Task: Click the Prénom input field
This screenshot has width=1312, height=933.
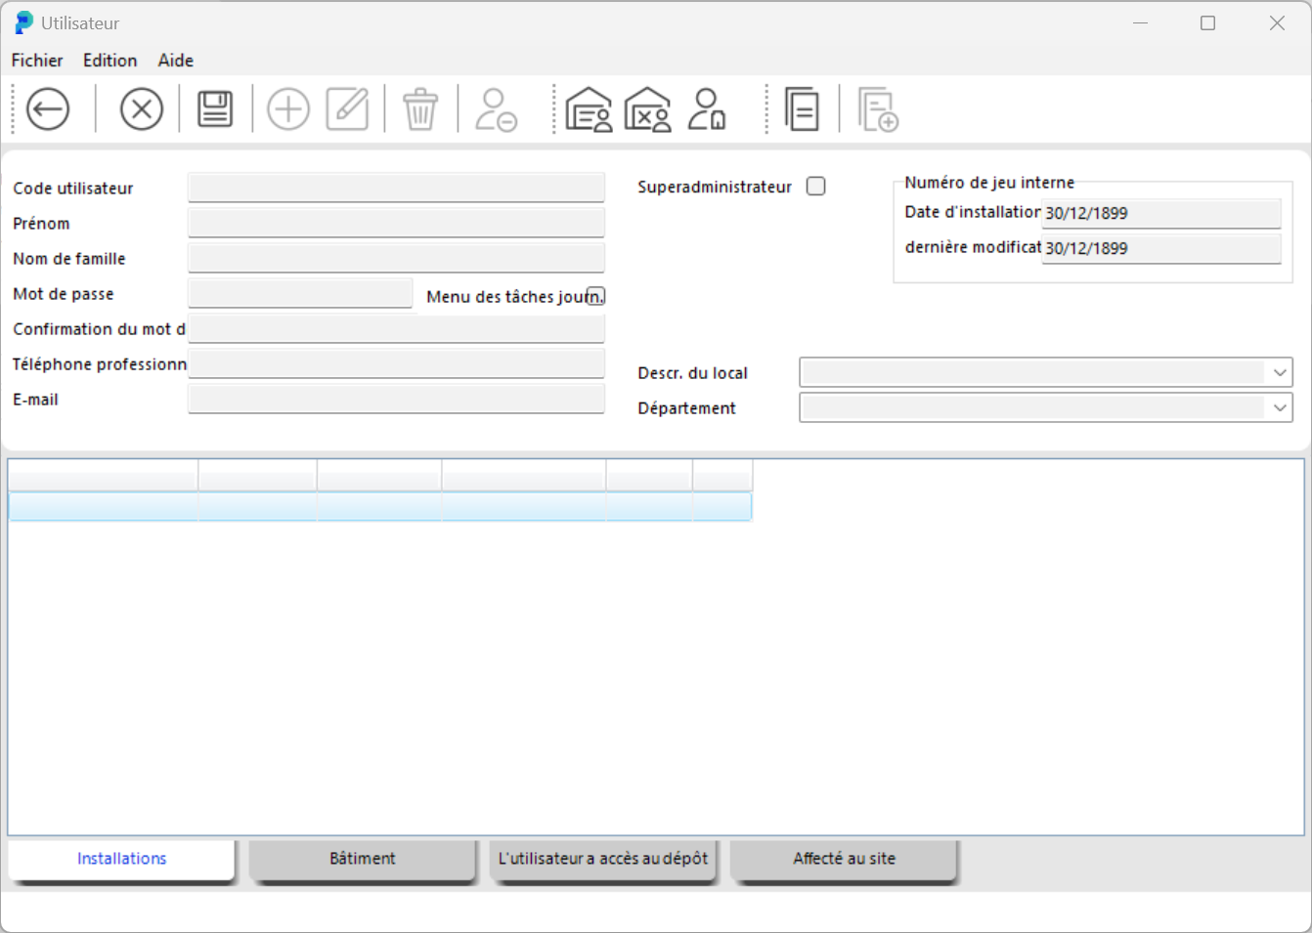Action: point(396,223)
